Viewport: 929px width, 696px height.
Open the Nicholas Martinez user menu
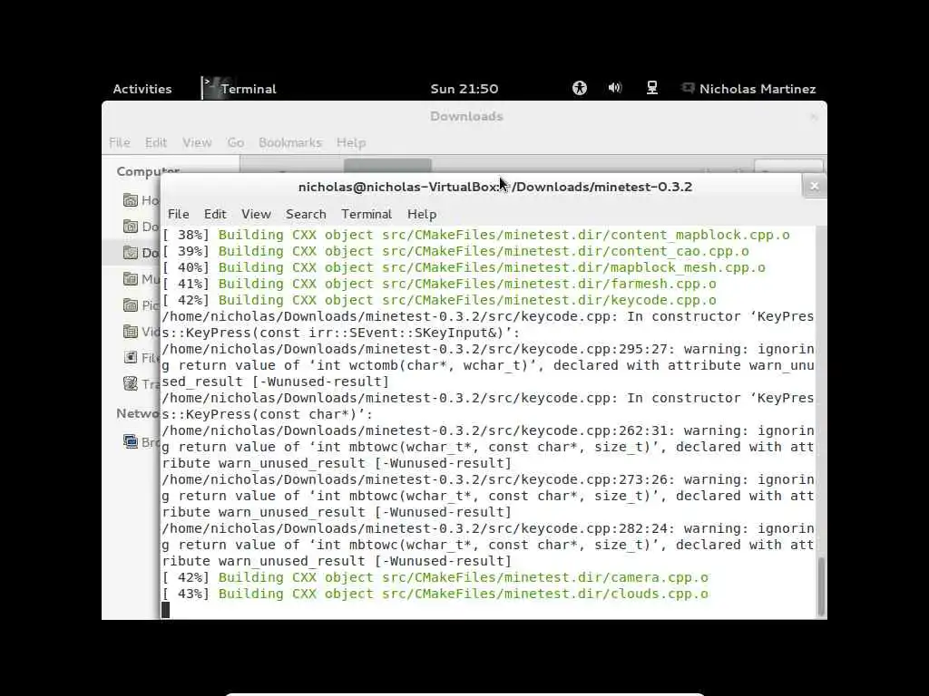click(758, 89)
